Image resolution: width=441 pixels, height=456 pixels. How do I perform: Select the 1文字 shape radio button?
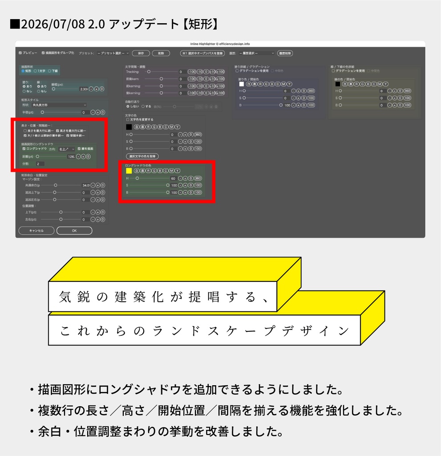(x=35, y=71)
